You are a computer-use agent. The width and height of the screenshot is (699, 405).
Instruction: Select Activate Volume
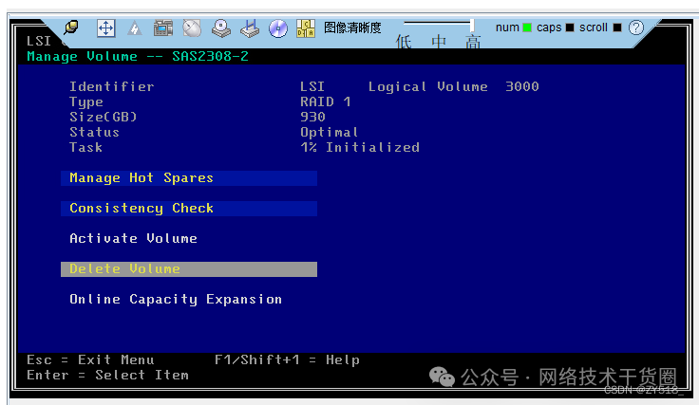(x=133, y=239)
